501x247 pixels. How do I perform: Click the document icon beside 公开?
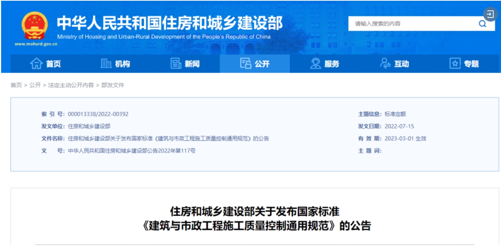(245, 64)
